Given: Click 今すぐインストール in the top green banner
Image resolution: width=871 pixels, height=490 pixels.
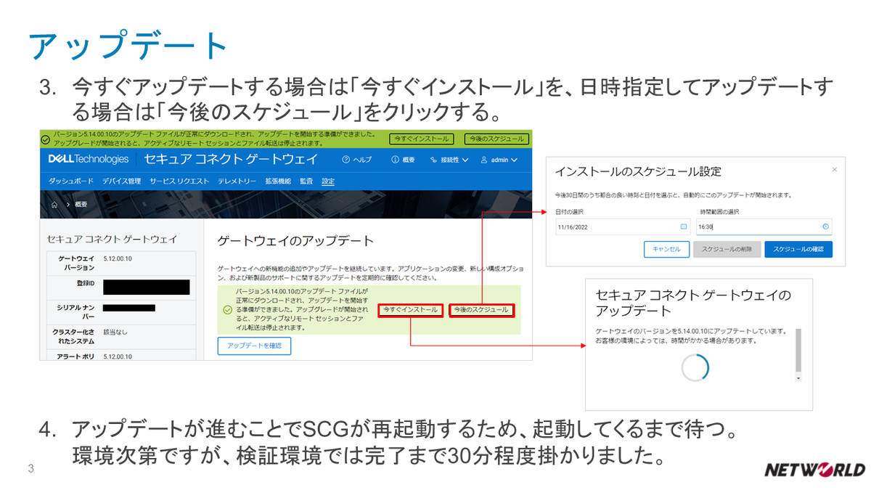Looking at the screenshot, I should point(421,139).
